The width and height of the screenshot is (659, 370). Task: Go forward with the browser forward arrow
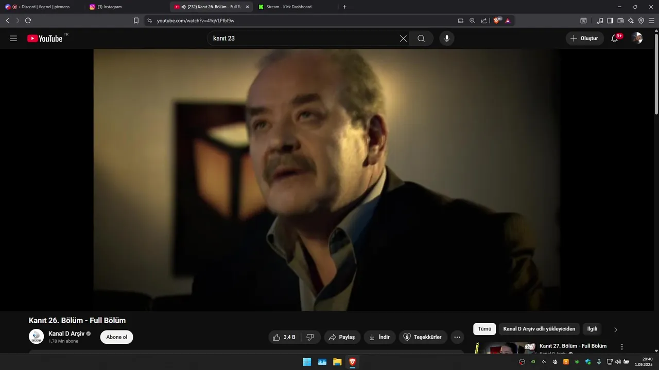click(18, 21)
